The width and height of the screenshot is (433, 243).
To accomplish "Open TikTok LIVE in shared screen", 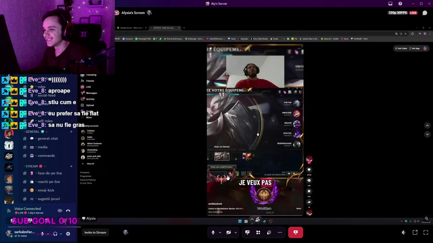I will [86, 87].
